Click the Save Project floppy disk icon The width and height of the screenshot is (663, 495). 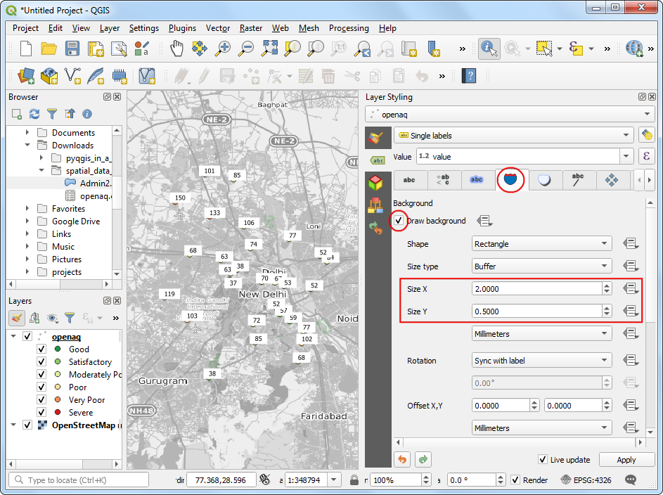72,49
